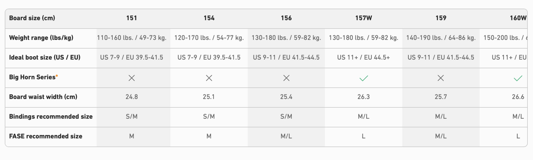Click the Ideal boot size (US / EU) label
This screenshot has width=533, height=160.
pos(45,57)
